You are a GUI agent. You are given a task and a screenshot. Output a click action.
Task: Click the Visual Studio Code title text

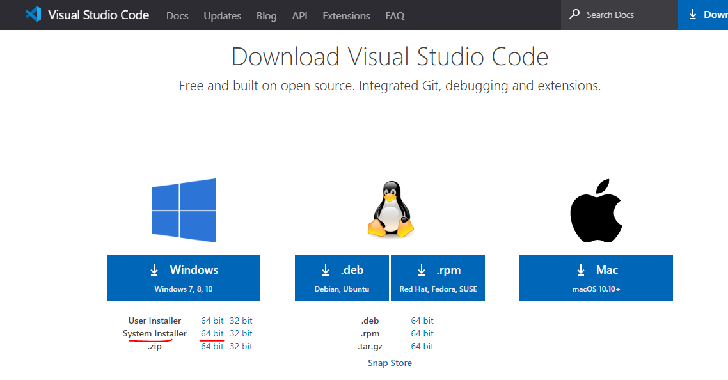[99, 15]
